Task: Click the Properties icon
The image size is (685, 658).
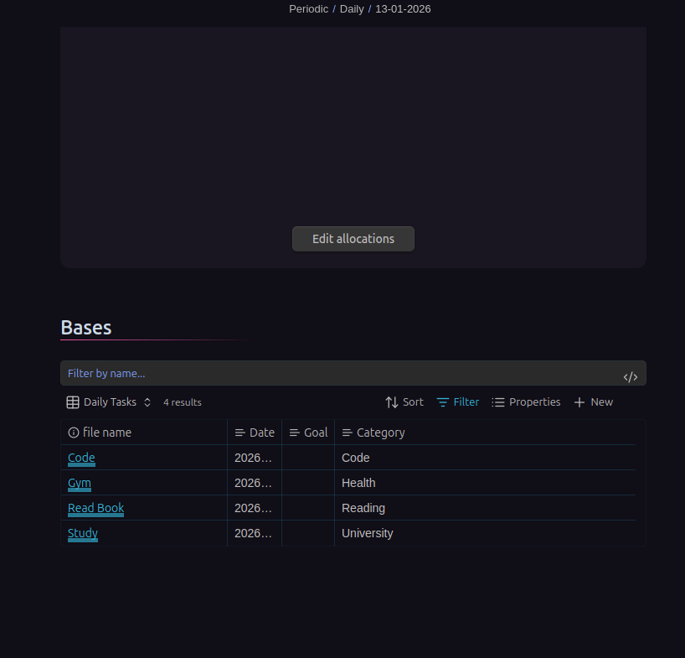Action: 497,402
